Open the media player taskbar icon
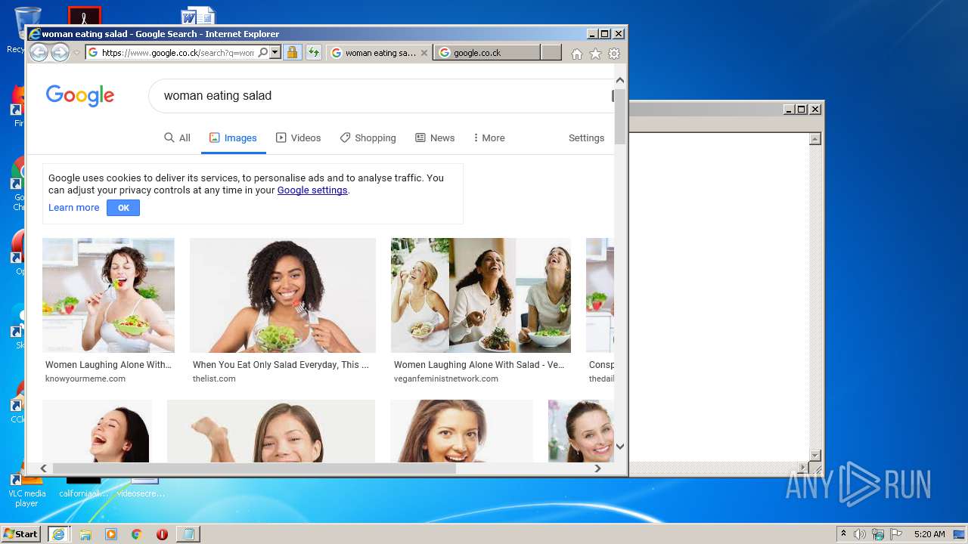968x544 pixels. [111, 534]
